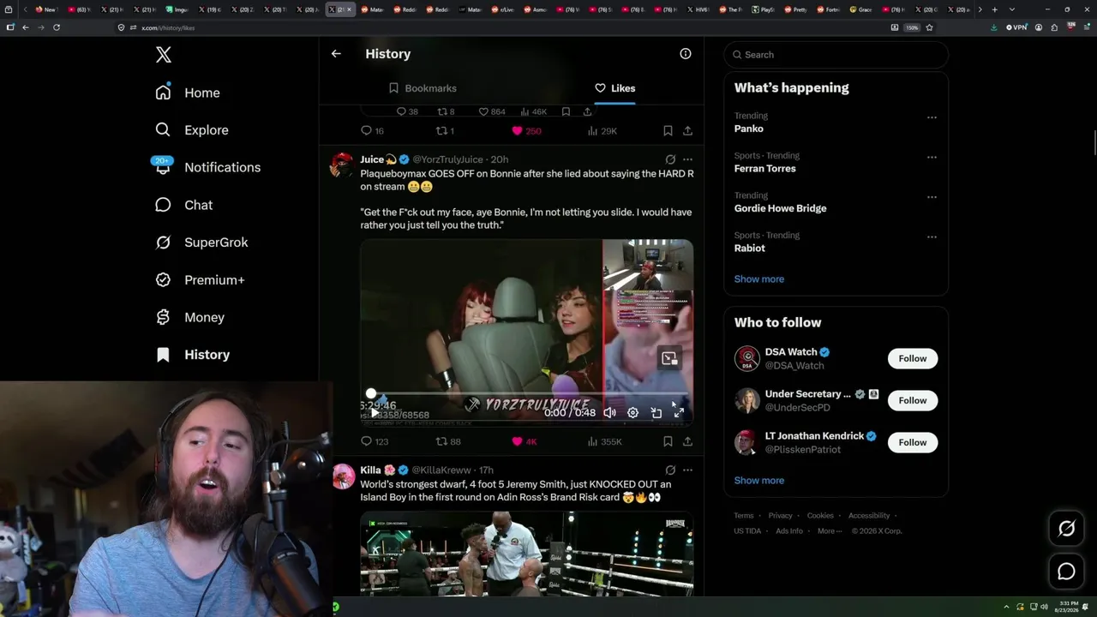Unlike the post with 250 likes

click(526, 131)
